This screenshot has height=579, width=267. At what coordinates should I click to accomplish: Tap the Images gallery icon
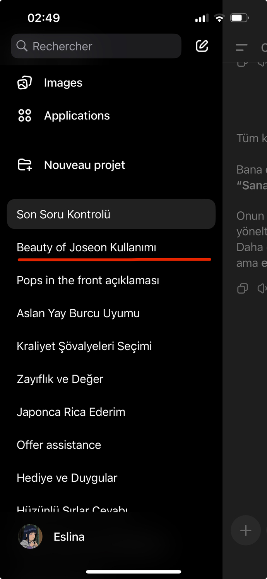coord(25,83)
